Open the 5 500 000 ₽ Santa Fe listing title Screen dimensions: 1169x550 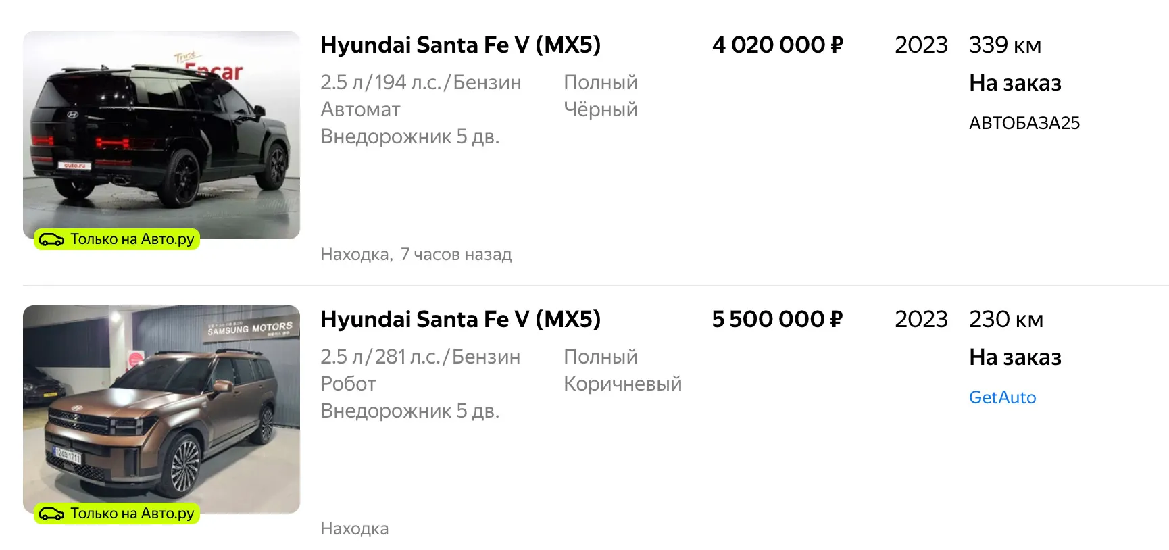460,320
